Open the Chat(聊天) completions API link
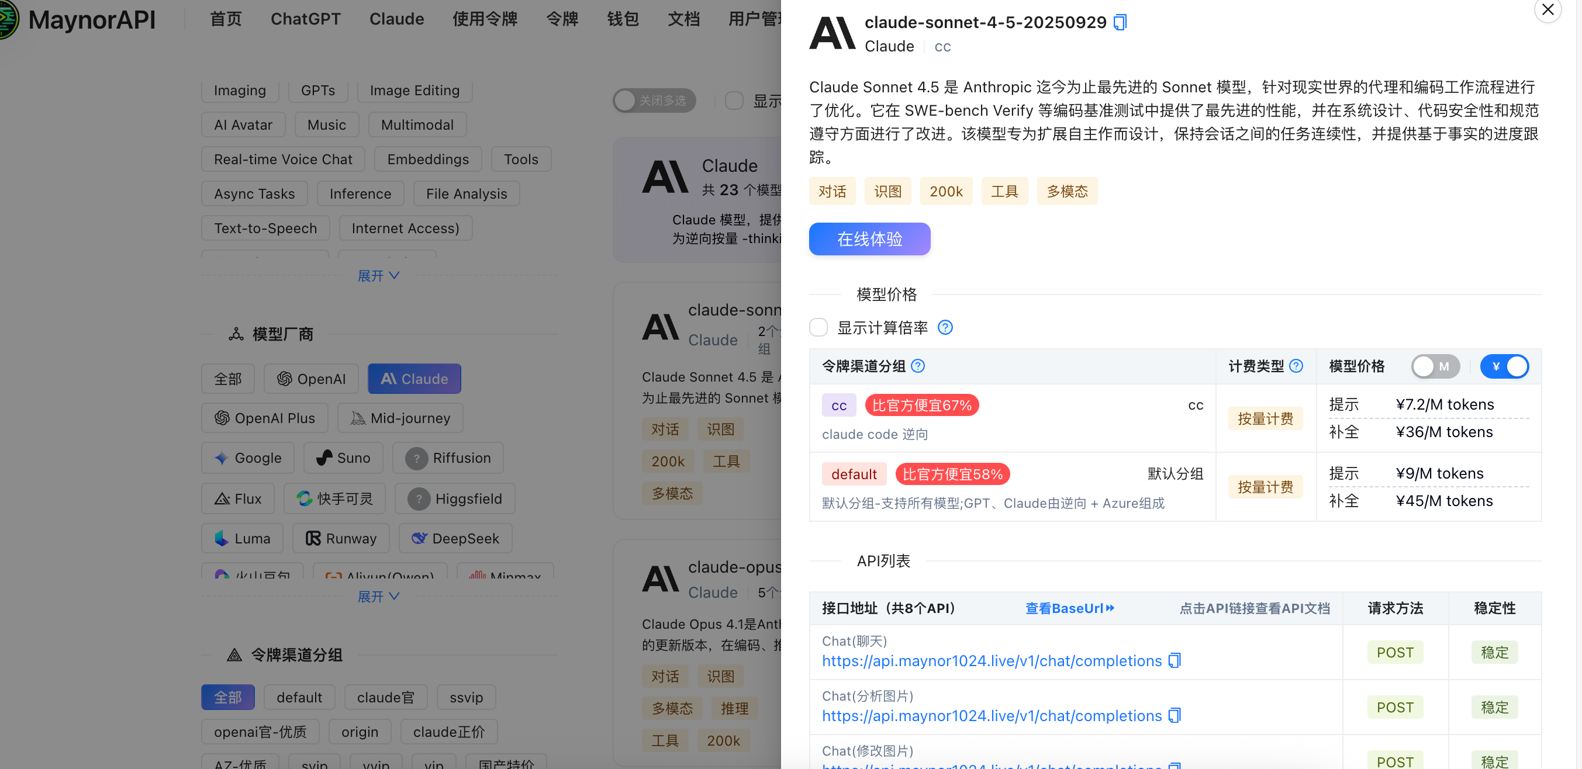This screenshot has width=1582, height=769. [991, 661]
